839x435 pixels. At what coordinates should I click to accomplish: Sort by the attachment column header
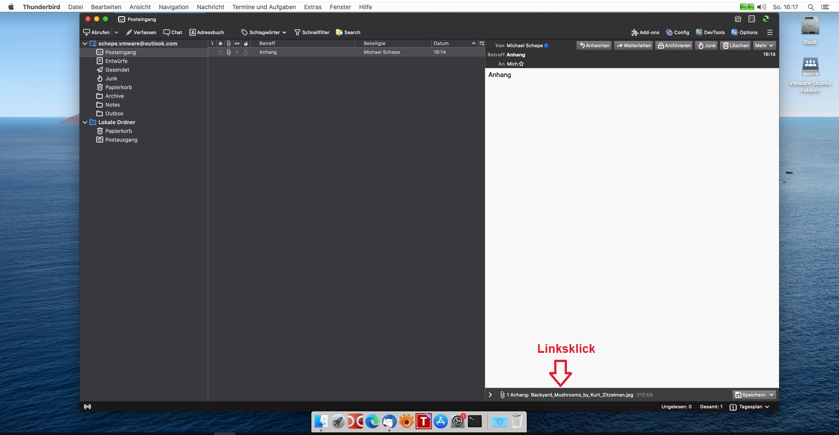click(x=229, y=43)
